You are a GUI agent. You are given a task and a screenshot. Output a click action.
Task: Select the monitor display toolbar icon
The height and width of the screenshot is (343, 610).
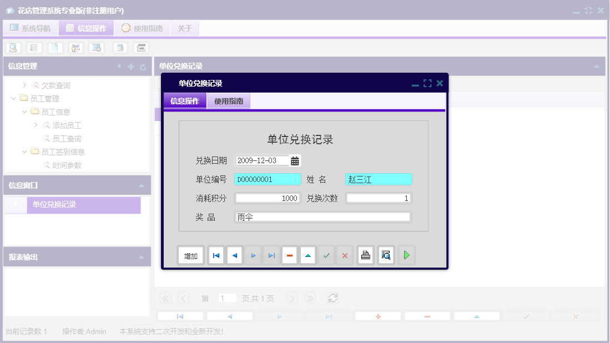click(x=96, y=48)
